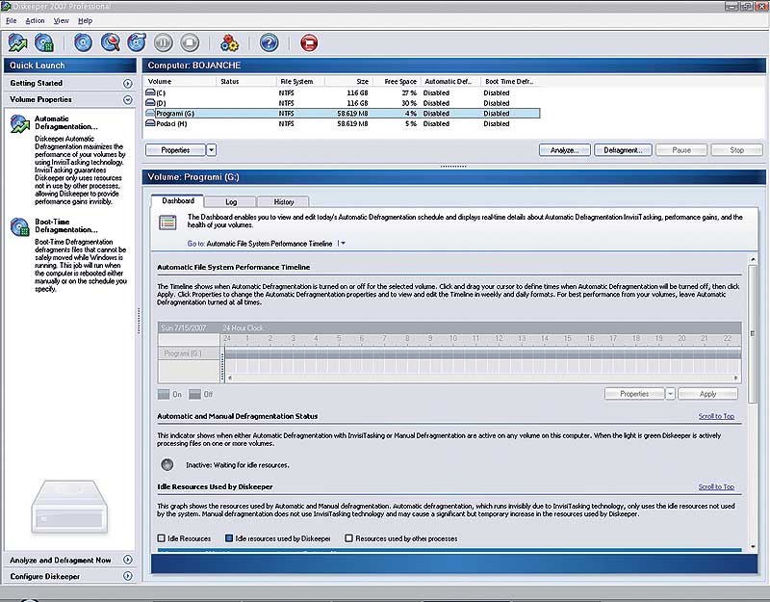Image resolution: width=770 pixels, height=602 pixels.
Task: Select the (D) drive icon
Action: [150, 103]
